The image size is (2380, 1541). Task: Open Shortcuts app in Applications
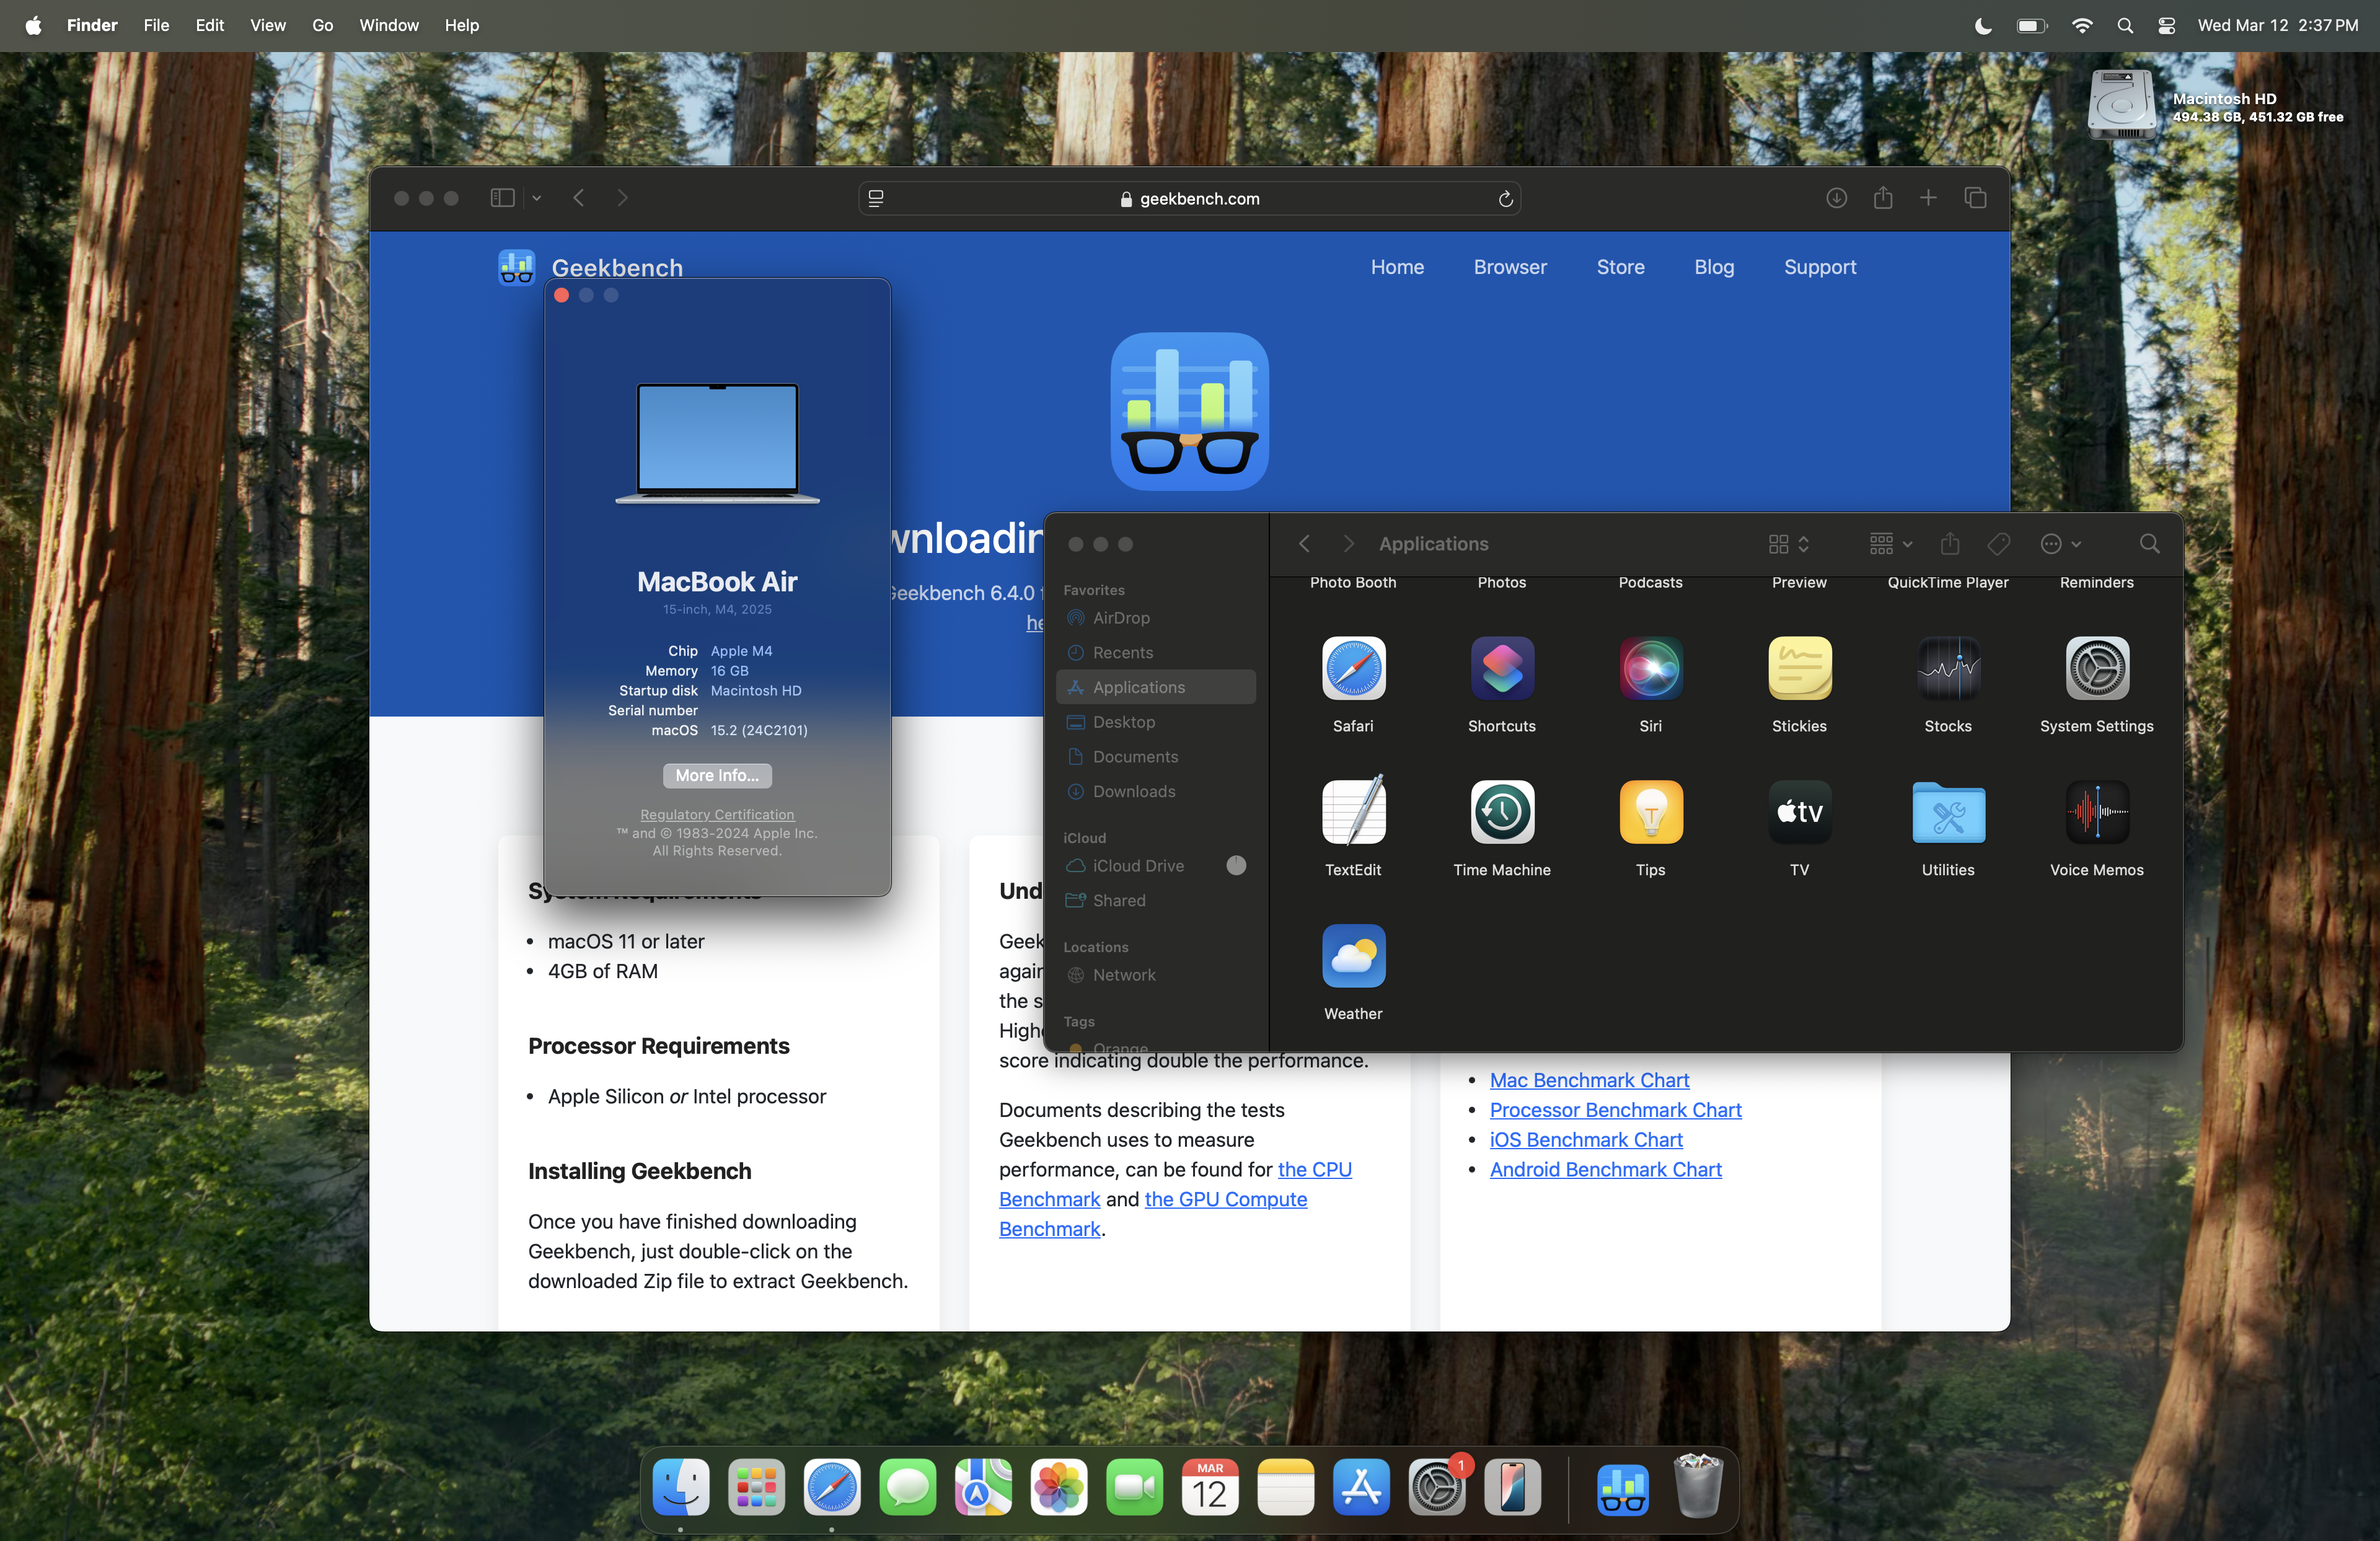1501,668
